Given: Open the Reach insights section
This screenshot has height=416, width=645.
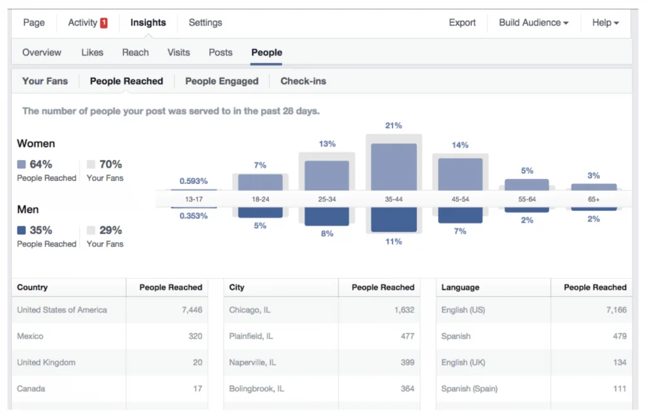Looking at the screenshot, I should point(135,53).
